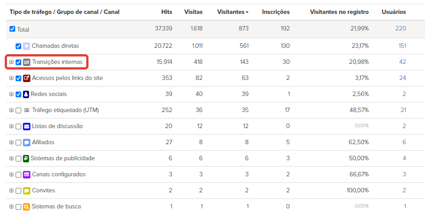Click the Redes sociais person icon
The height and width of the screenshot is (224, 425).
(x=26, y=94)
